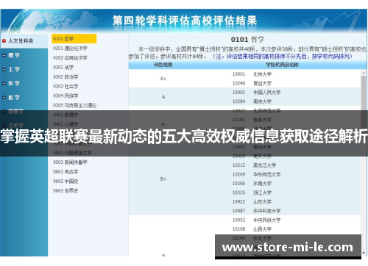Image resolution: width=368 pixels, height=266 pixels.
Task: Click the B+ grade cell
Action: click(x=163, y=179)
